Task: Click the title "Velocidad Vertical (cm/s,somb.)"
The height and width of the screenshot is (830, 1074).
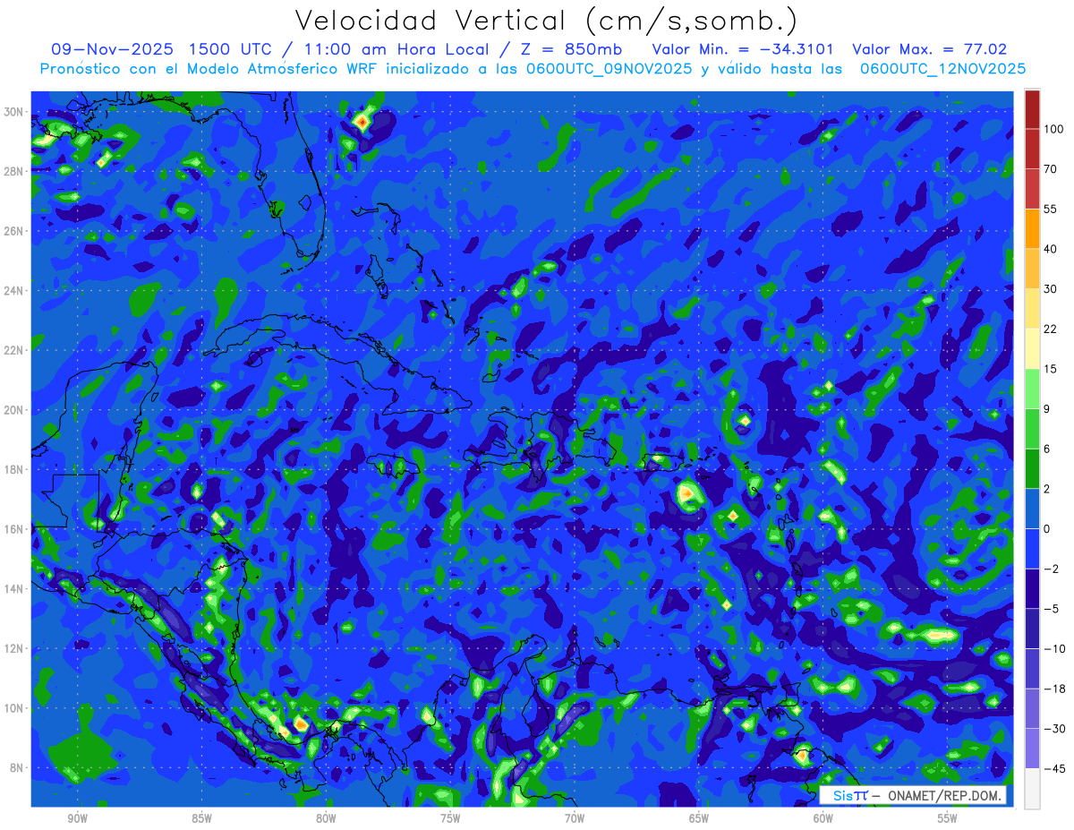Action: (x=546, y=21)
